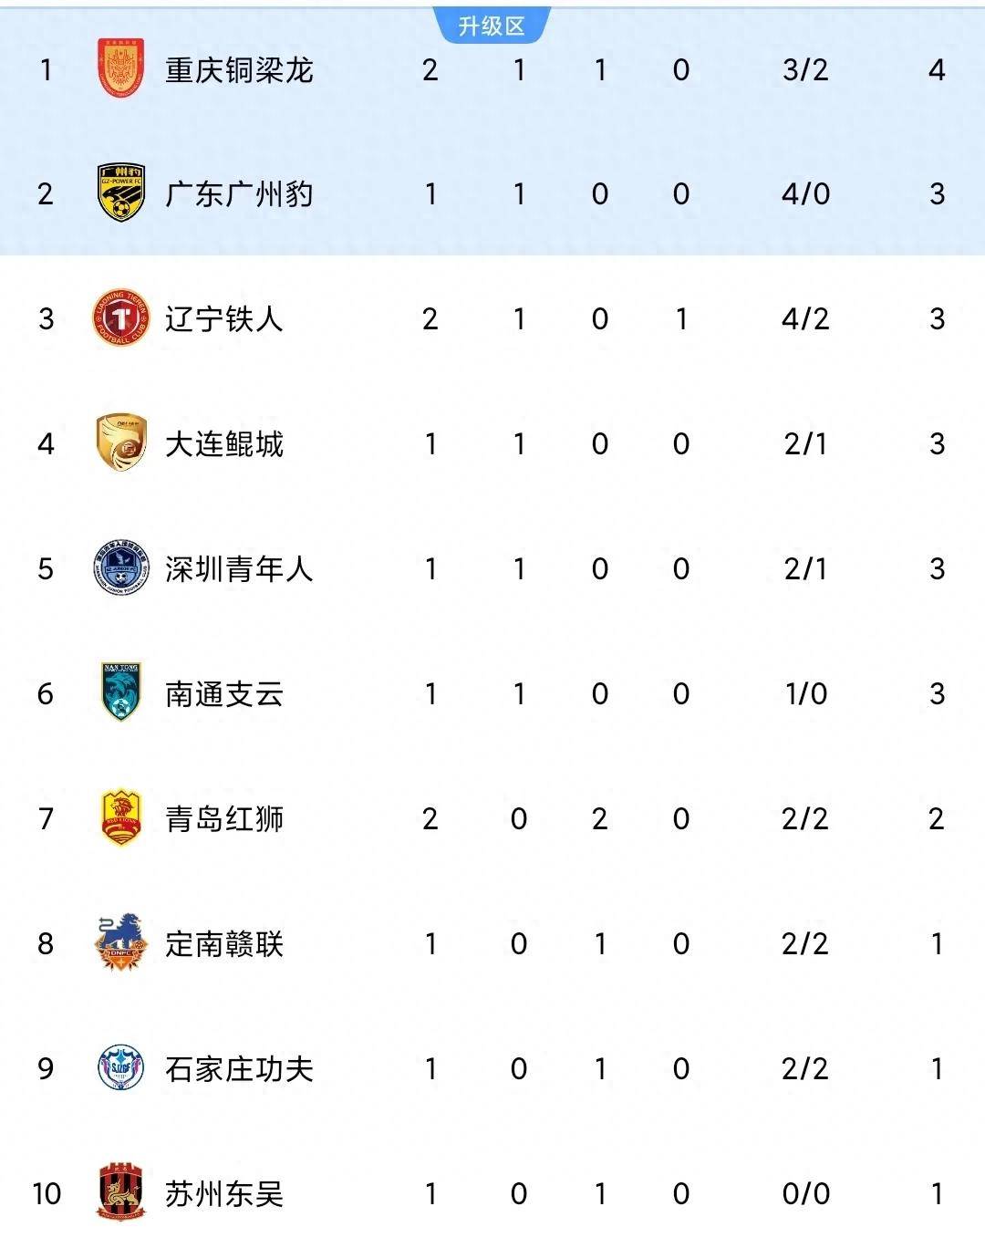Select the 深圳青年人 round emblem
985x1248 pixels.
121,568
